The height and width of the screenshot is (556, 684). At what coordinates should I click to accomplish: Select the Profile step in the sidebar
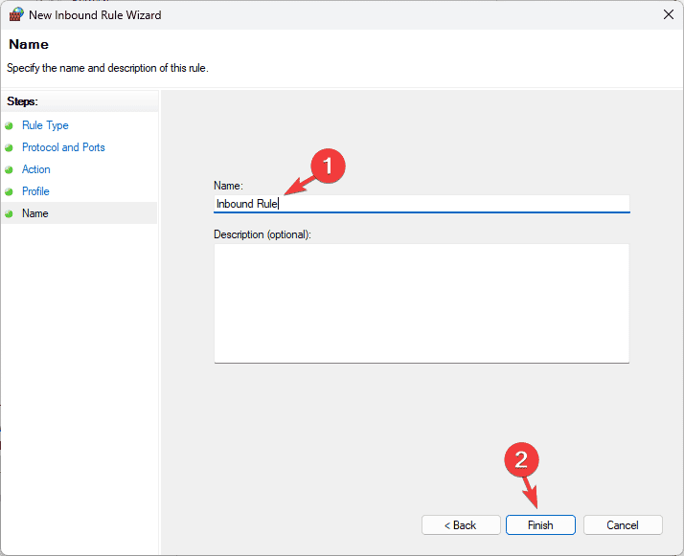coord(35,191)
